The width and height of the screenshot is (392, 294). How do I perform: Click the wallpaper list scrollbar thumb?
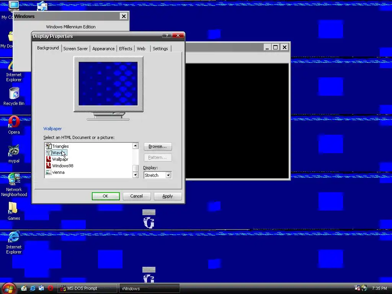(136, 168)
